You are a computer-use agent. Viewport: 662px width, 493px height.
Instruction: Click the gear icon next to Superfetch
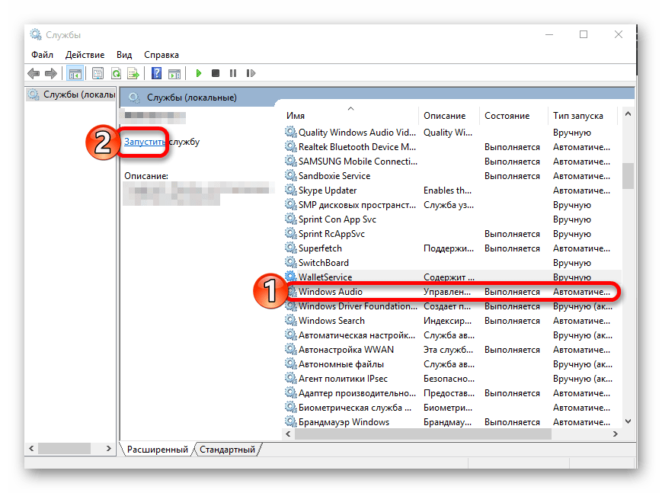pos(290,248)
